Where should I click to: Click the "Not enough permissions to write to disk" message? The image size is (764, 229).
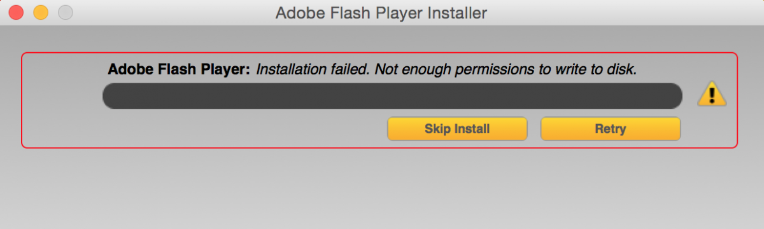pyautogui.click(x=505, y=69)
